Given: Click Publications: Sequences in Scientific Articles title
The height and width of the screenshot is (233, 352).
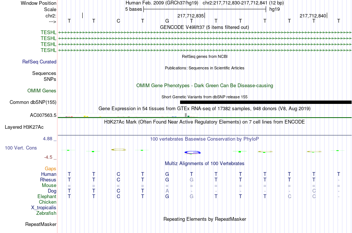Looking at the screenshot, I should tap(205, 68).
